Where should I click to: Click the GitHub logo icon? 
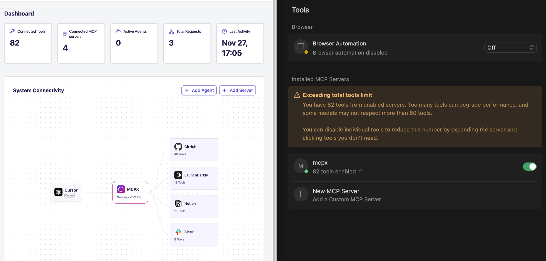(x=178, y=147)
